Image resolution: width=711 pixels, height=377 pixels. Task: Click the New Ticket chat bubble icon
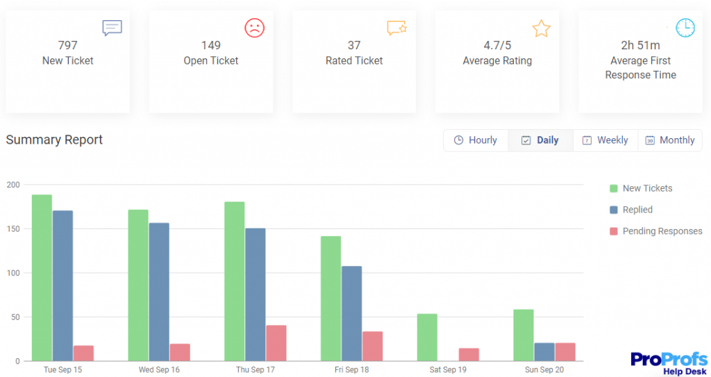tap(112, 28)
